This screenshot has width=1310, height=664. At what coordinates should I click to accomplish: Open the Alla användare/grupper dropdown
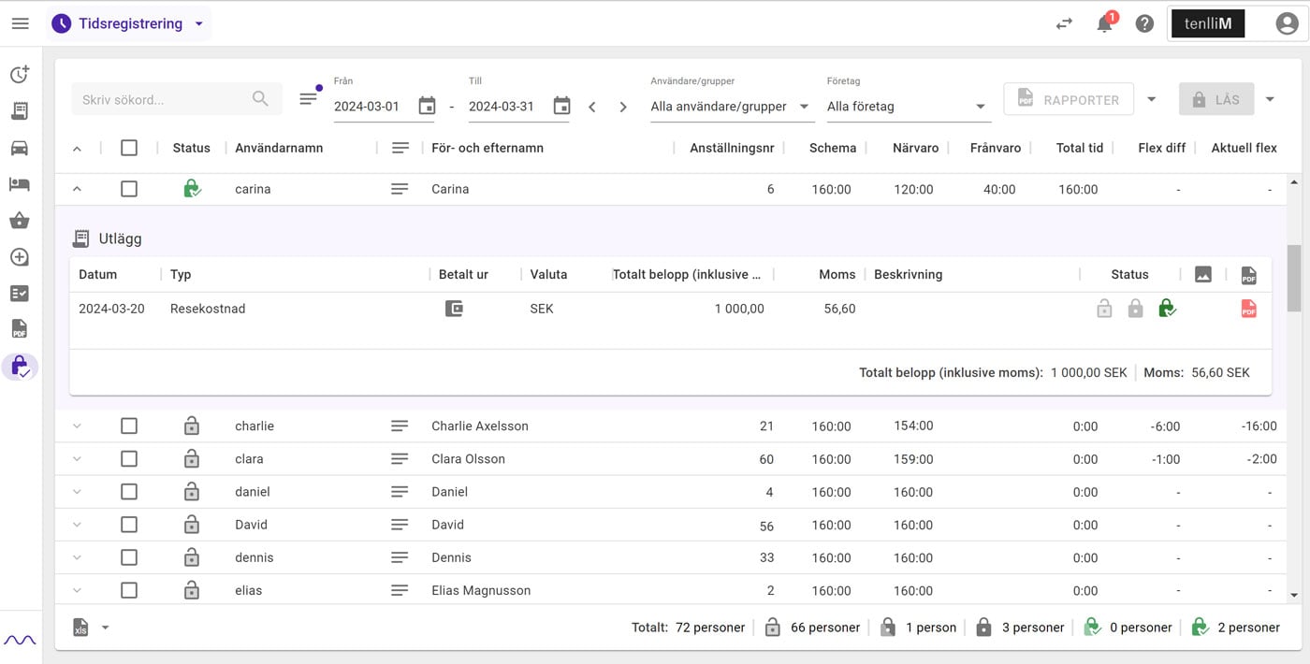[x=731, y=107]
